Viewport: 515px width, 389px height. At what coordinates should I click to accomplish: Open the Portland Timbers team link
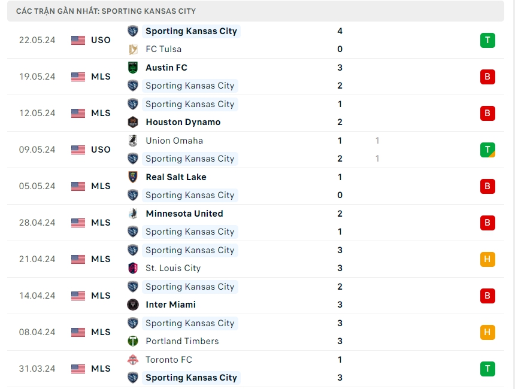tap(182, 341)
